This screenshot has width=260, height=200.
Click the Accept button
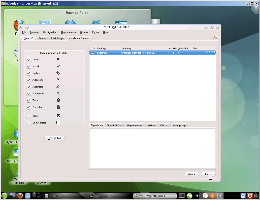208,174
